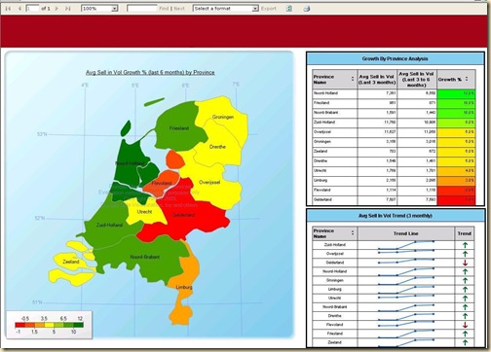Click Flevoland down trend arrow

point(465,325)
